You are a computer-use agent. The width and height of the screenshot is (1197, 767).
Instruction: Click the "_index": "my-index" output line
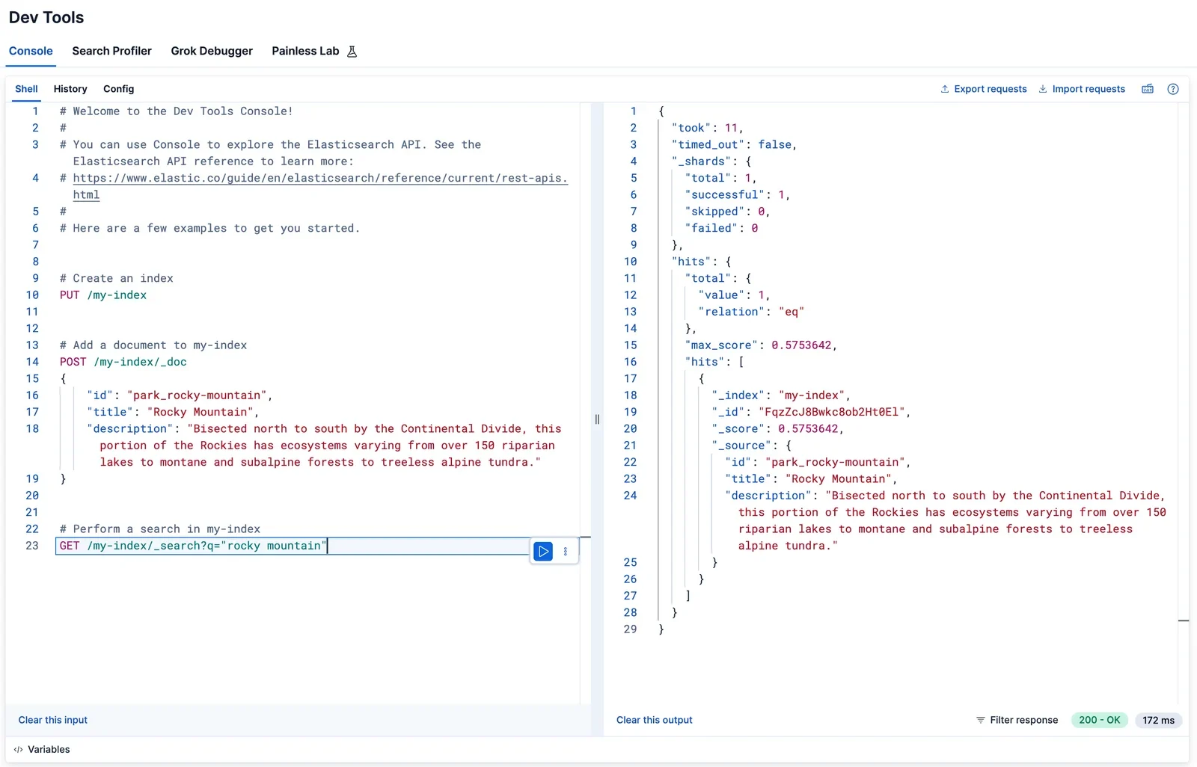pos(781,395)
